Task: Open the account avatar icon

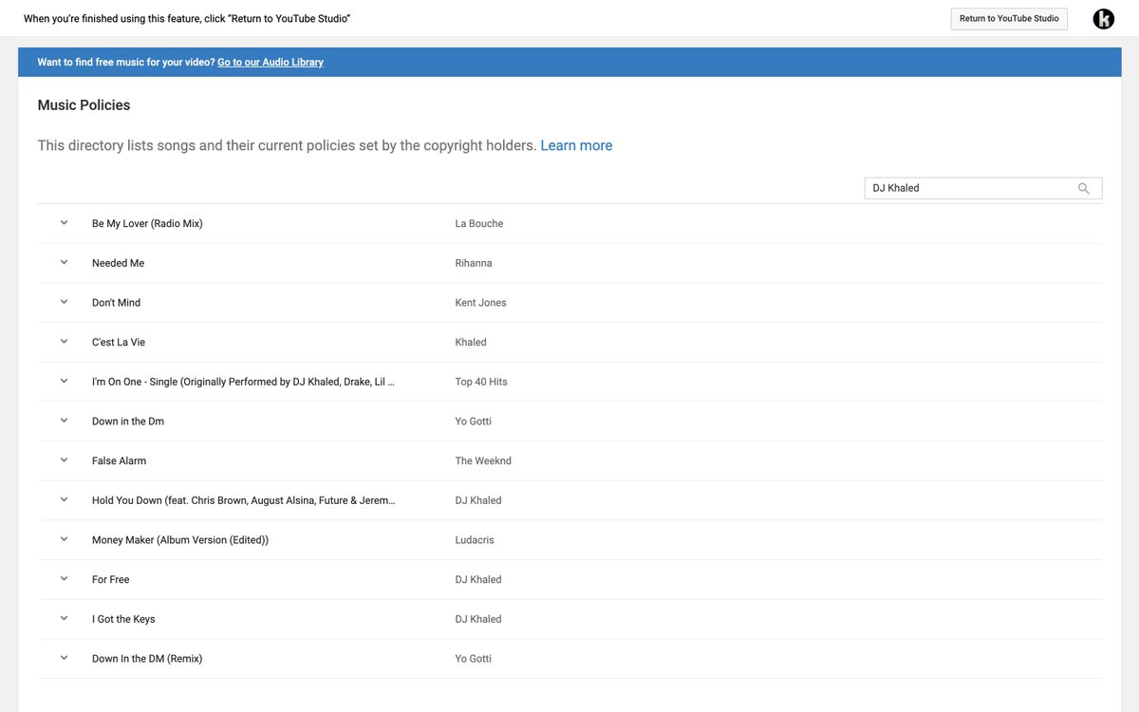Action: pos(1103,19)
